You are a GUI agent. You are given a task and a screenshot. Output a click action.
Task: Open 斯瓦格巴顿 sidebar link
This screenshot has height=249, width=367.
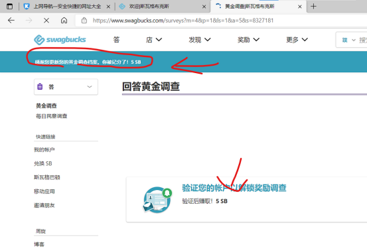47,177
